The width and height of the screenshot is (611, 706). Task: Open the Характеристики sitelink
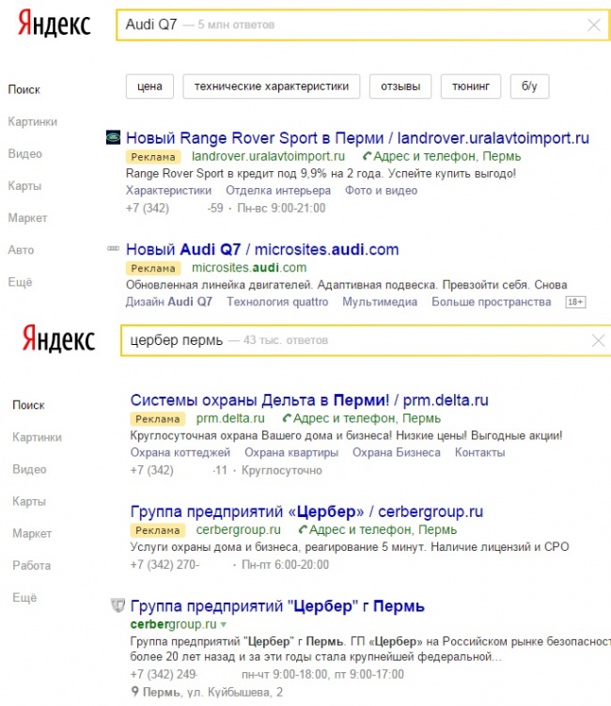tap(168, 191)
